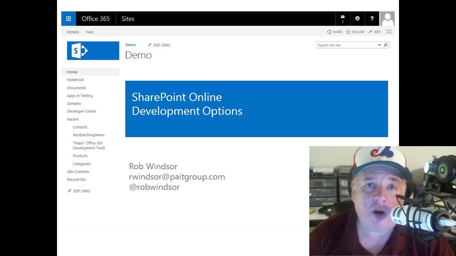Open the Categories list link
The height and width of the screenshot is (256, 456).
coord(82,164)
